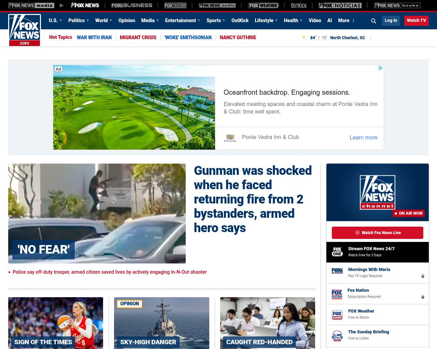Viewport: 437px width, 349px height.
Task: Click the Ad label badge
Action: 58,69
